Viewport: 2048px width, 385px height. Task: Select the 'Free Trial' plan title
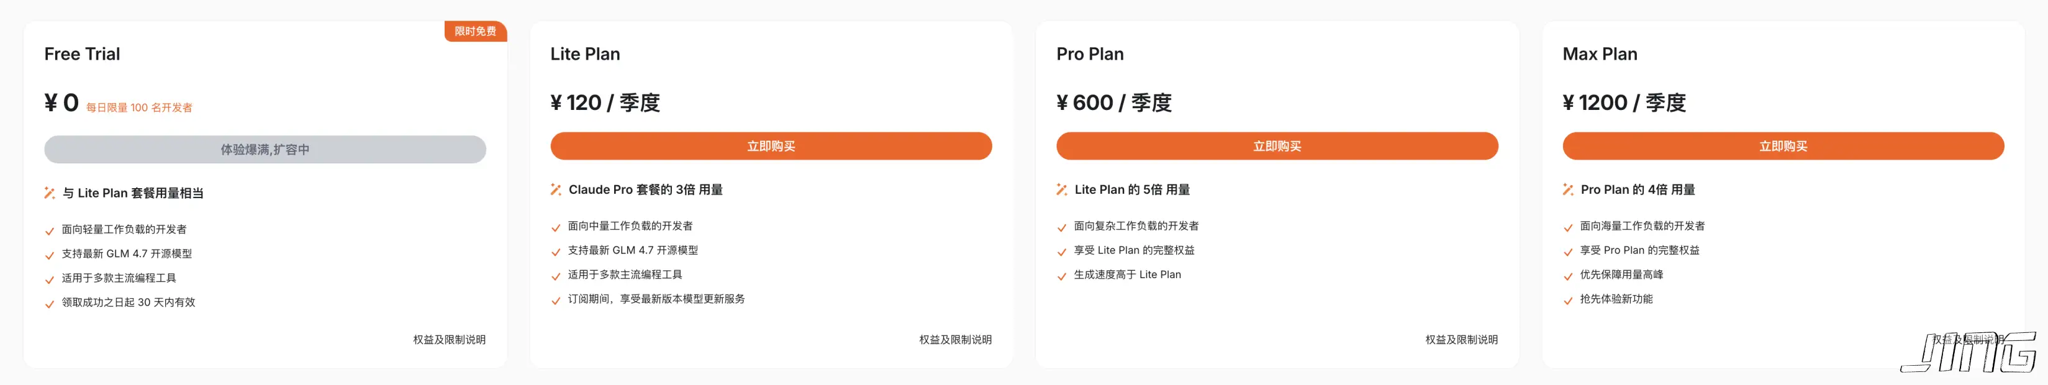(x=82, y=54)
